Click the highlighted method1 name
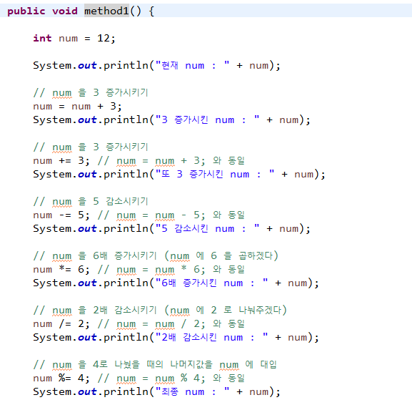 pyautogui.click(x=106, y=11)
